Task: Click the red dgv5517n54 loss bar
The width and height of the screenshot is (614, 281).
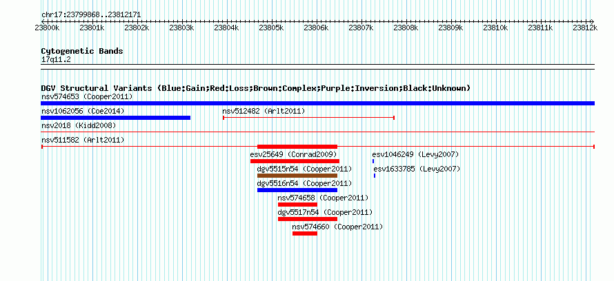Action: point(308,219)
